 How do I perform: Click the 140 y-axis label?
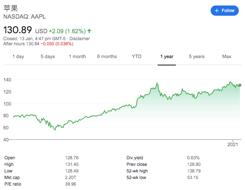tap(7, 80)
